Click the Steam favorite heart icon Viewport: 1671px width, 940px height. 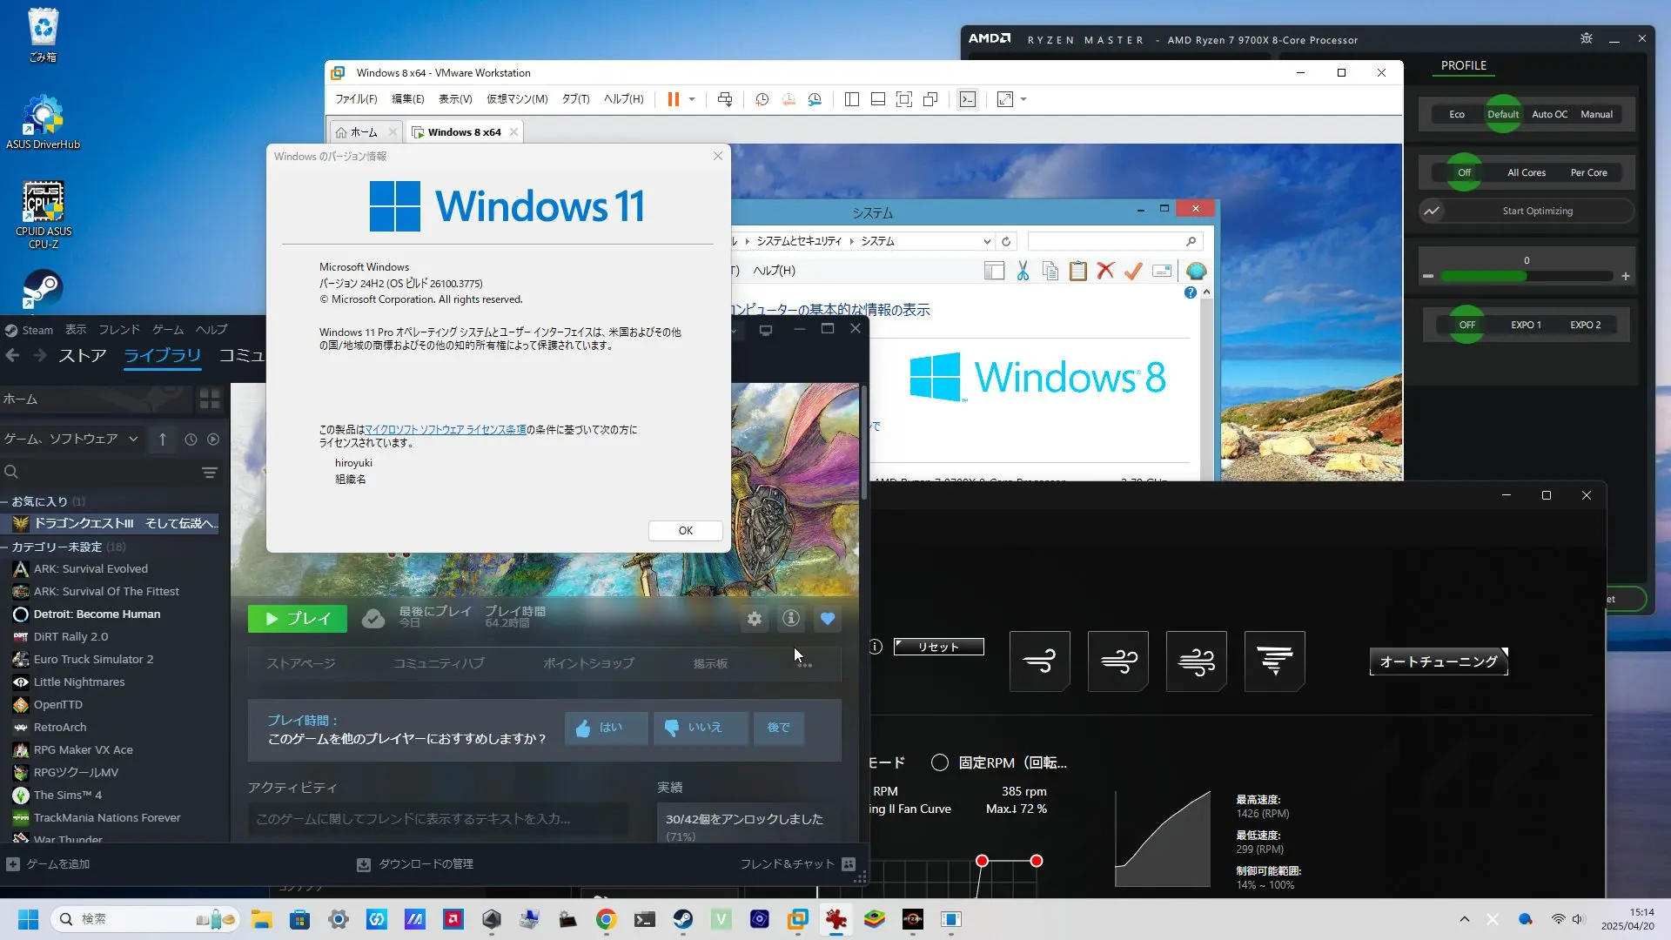point(828,619)
